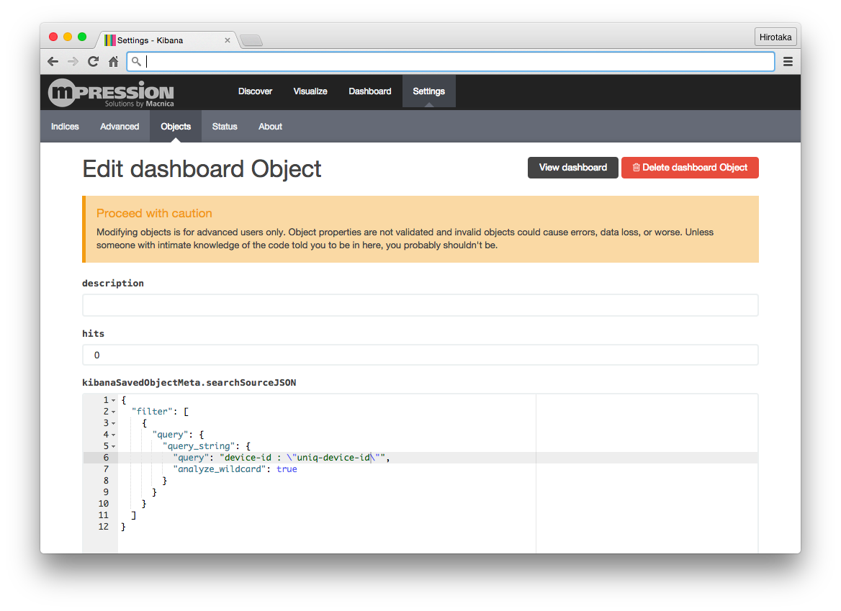Reload the current page
Viewport: 841px width, 611px height.
click(94, 62)
